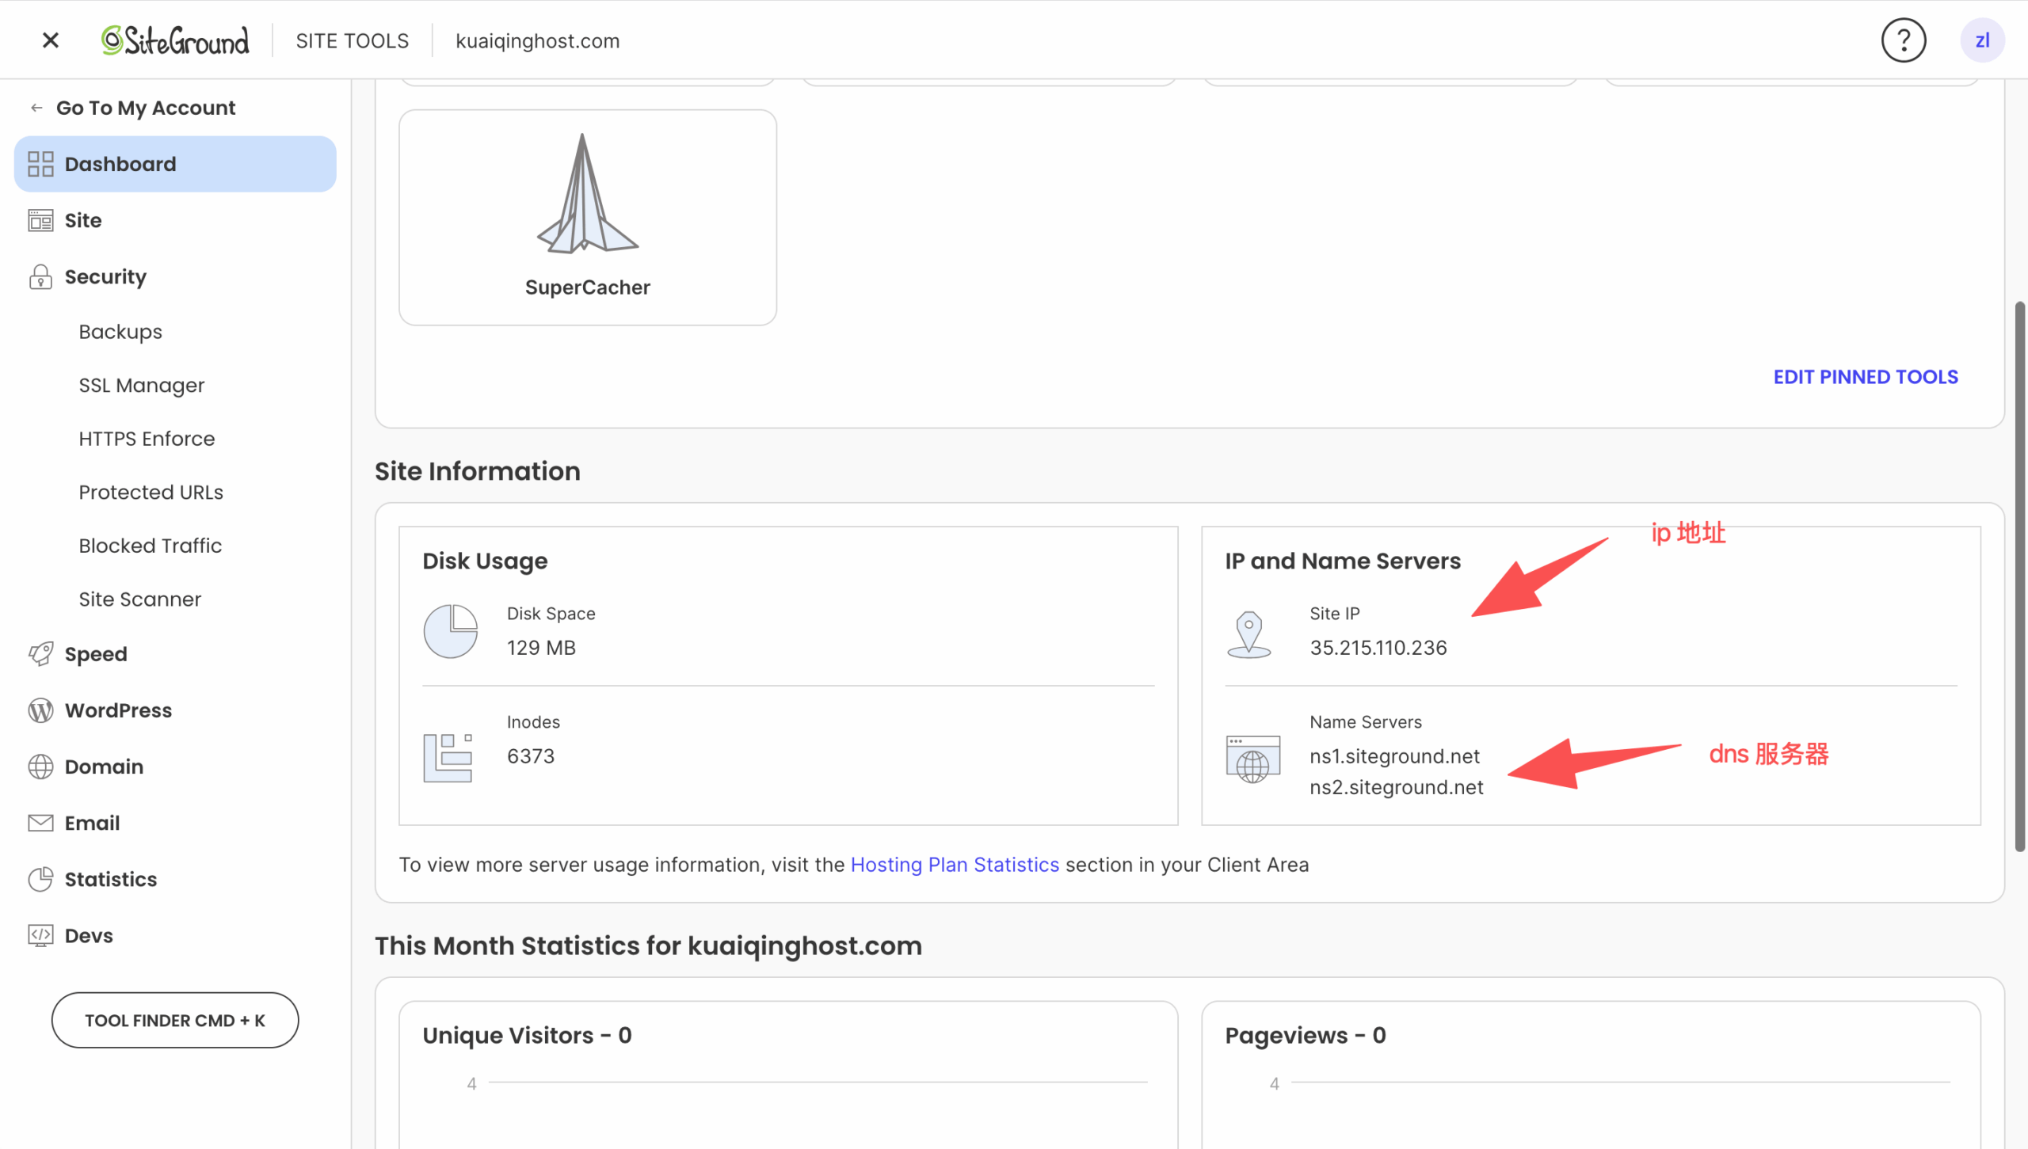Expand the Speed menu section
Image resolution: width=2028 pixels, height=1149 pixels.
point(96,654)
